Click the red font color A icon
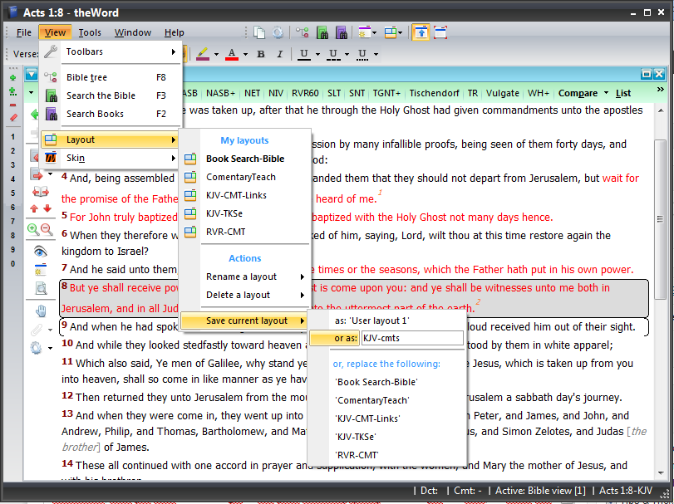This screenshot has width=674, height=504. click(232, 54)
